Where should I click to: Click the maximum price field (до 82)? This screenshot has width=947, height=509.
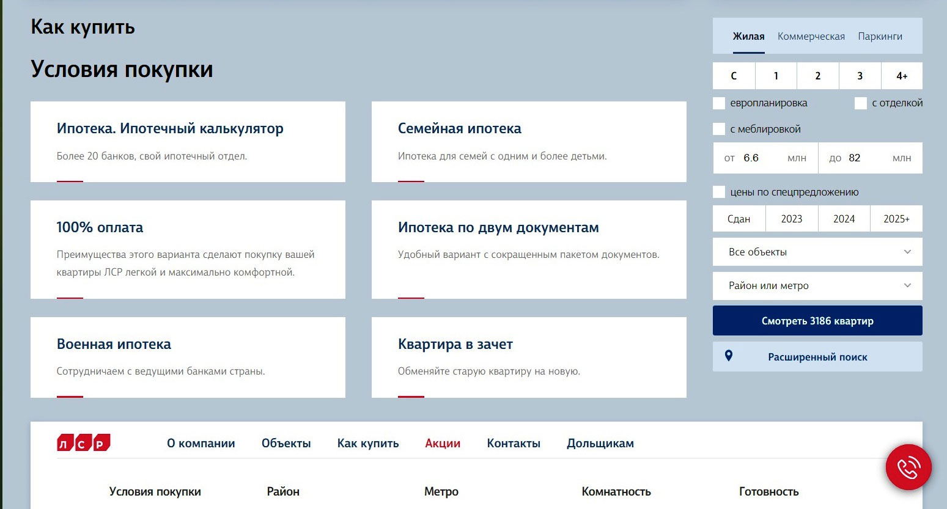pyautogui.click(x=871, y=158)
